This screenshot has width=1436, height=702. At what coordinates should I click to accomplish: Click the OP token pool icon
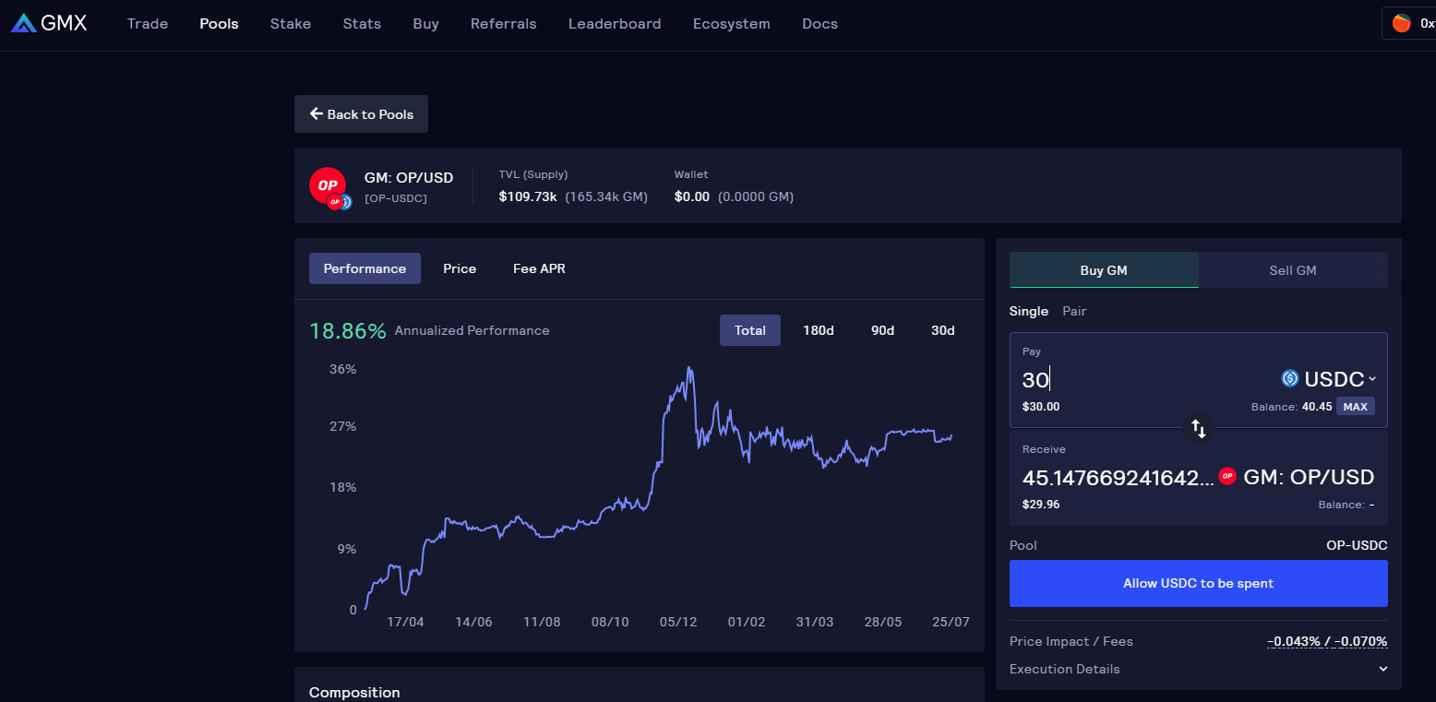point(328,187)
